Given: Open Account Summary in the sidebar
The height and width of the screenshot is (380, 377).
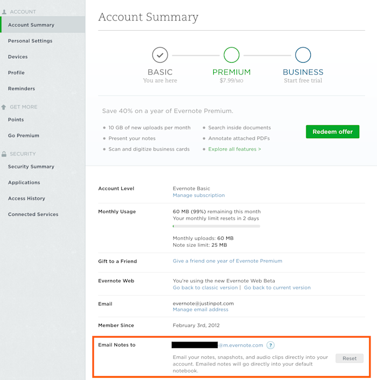Looking at the screenshot, I should tap(43, 25).
